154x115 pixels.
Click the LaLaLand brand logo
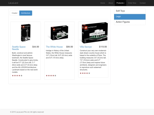click(x=13, y=3)
